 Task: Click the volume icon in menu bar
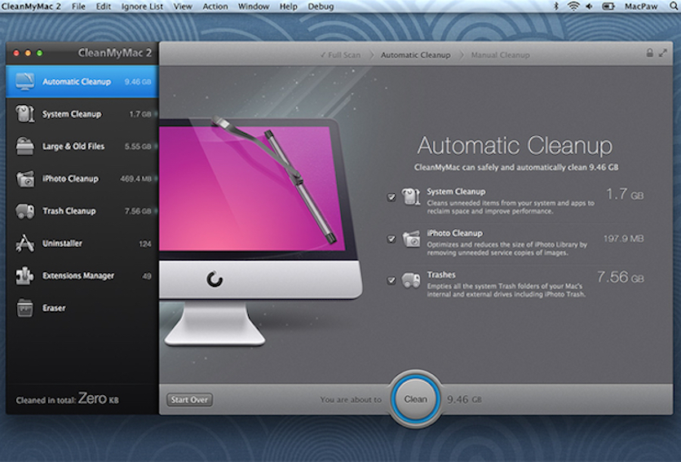click(590, 6)
